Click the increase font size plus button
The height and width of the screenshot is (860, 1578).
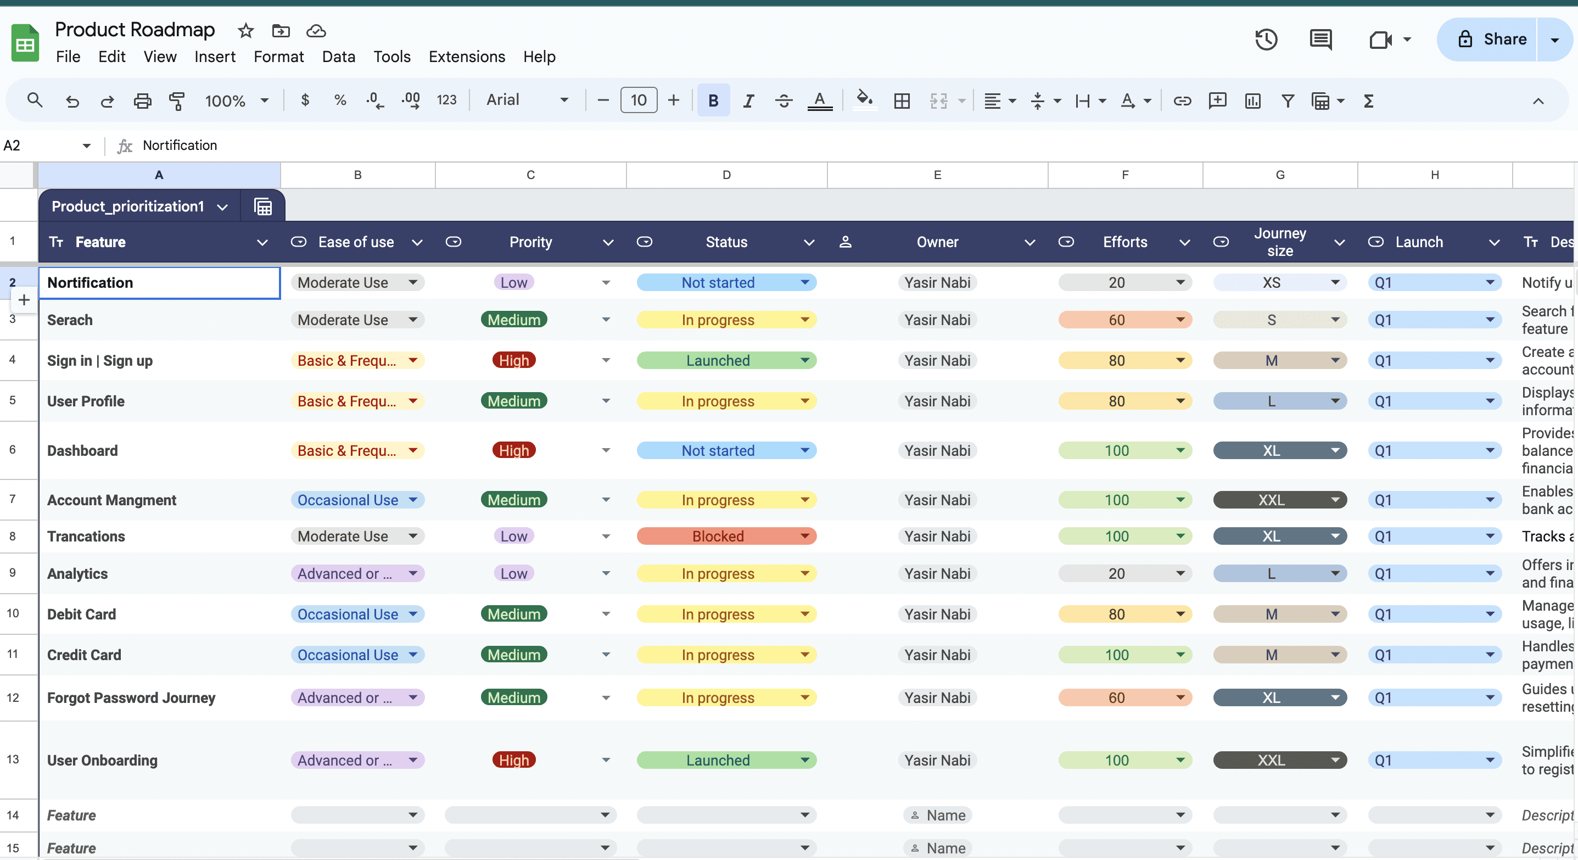click(673, 100)
